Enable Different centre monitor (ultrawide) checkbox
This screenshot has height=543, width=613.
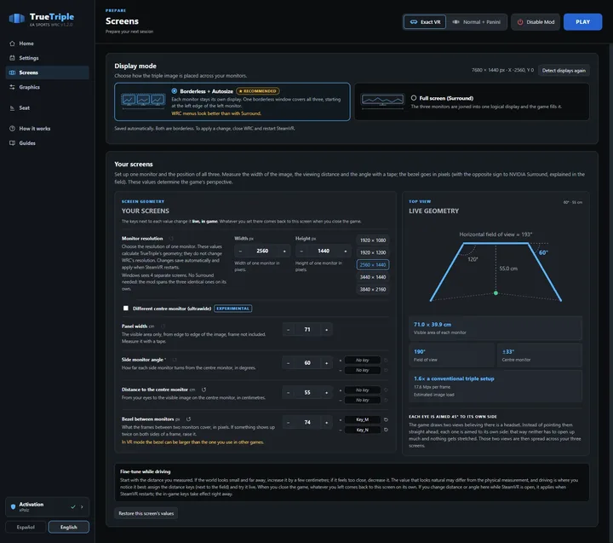tap(126, 308)
